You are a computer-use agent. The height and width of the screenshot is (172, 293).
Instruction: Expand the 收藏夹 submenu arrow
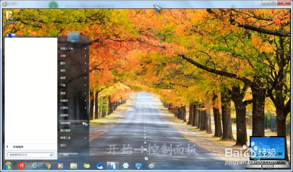point(85,100)
